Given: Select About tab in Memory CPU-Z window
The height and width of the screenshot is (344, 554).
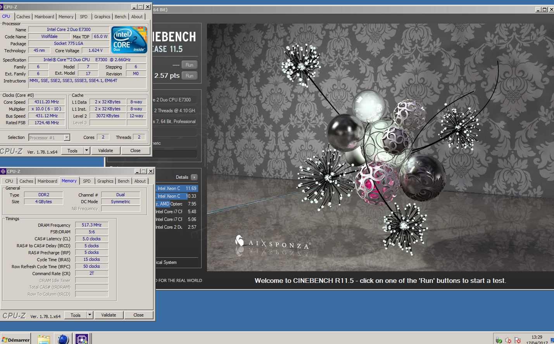Looking at the screenshot, I should pyautogui.click(x=140, y=181).
